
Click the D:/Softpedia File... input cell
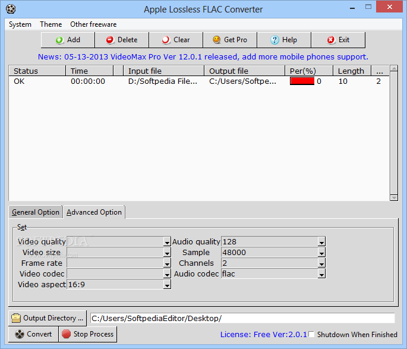tap(162, 81)
